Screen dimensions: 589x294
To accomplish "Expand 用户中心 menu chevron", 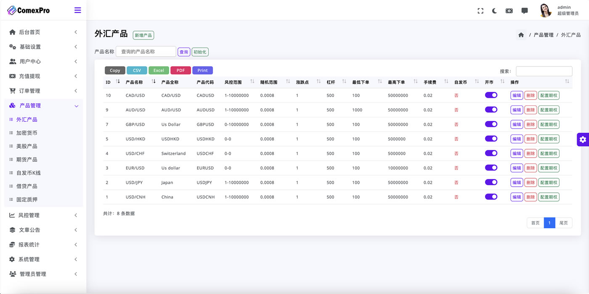I will 76,61.
